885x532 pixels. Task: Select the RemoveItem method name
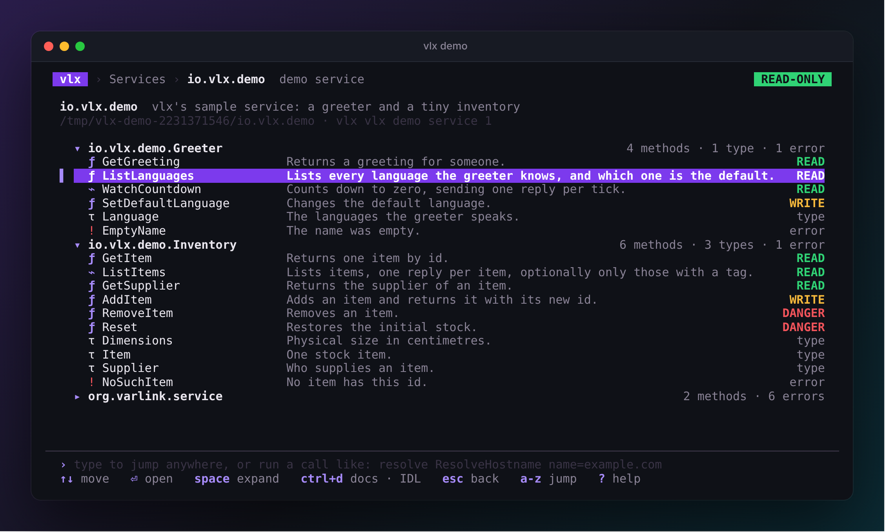[x=137, y=313]
